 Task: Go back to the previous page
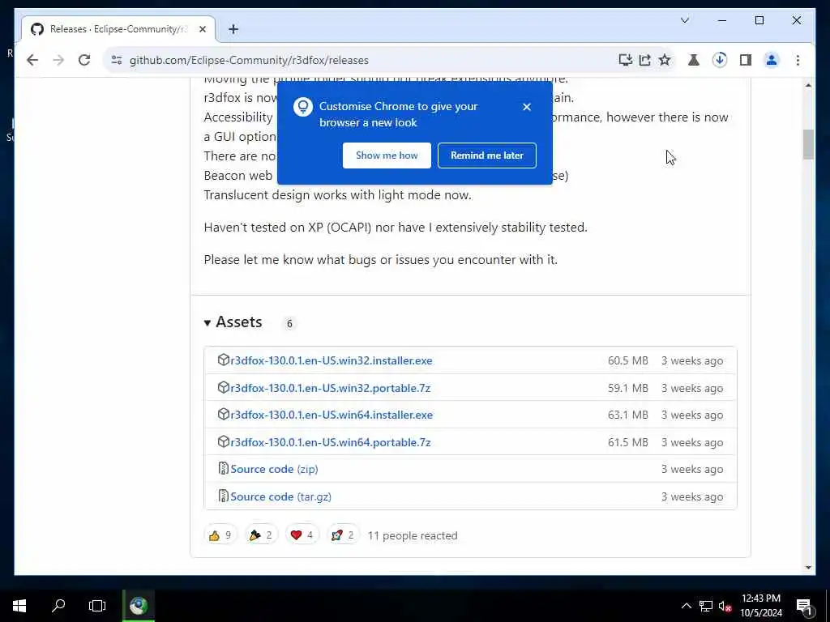pyautogui.click(x=32, y=60)
